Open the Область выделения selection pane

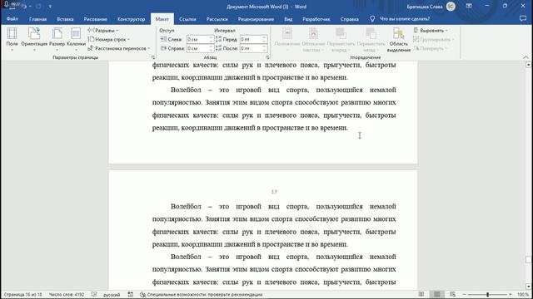click(x=398, y=40)
